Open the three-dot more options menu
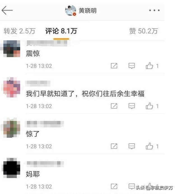The height and width of the screenshot is (194, 177). 154,10
